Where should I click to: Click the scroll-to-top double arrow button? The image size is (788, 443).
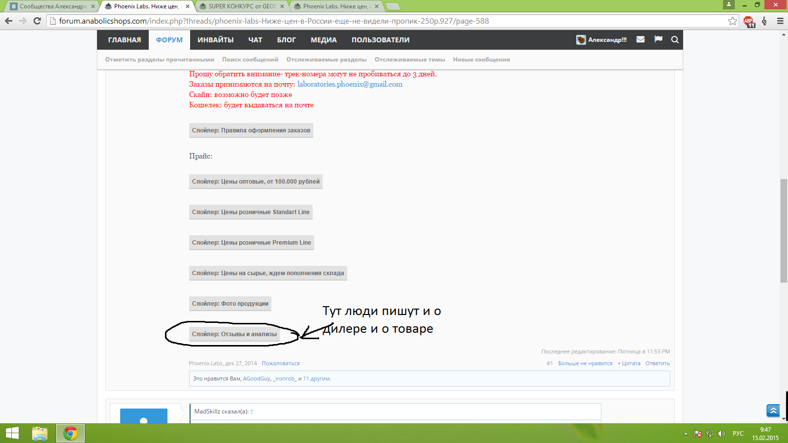pyautogui.click(x=773, y=411)
